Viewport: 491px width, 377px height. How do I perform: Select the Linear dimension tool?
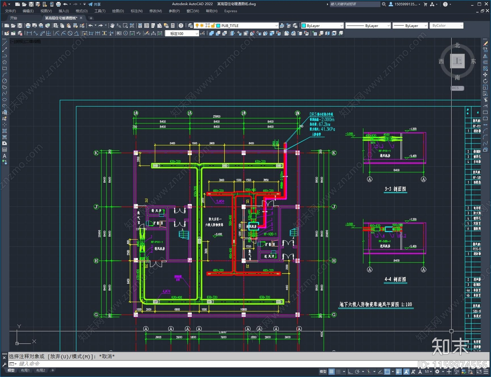[29, 33]
